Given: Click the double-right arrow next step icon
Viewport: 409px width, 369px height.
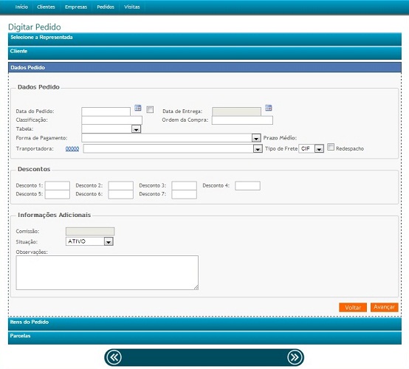Looking at the screenshot, I should pyautogui.click(x=295, y=357).
